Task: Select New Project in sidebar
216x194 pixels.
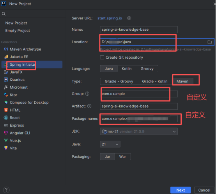Action: tap(16, 23)
